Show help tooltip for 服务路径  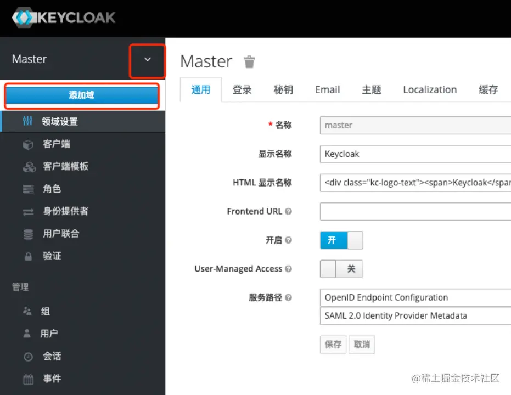point(288,297)
